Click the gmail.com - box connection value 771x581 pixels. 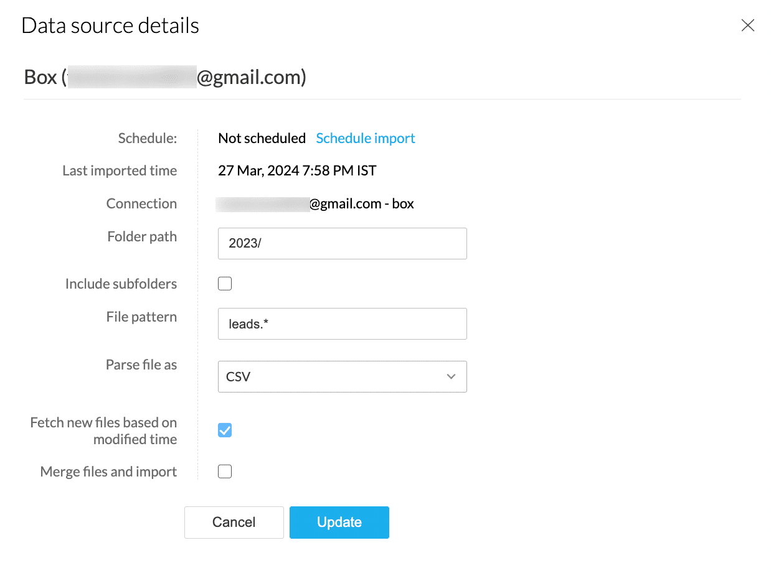tap(361, 203)
